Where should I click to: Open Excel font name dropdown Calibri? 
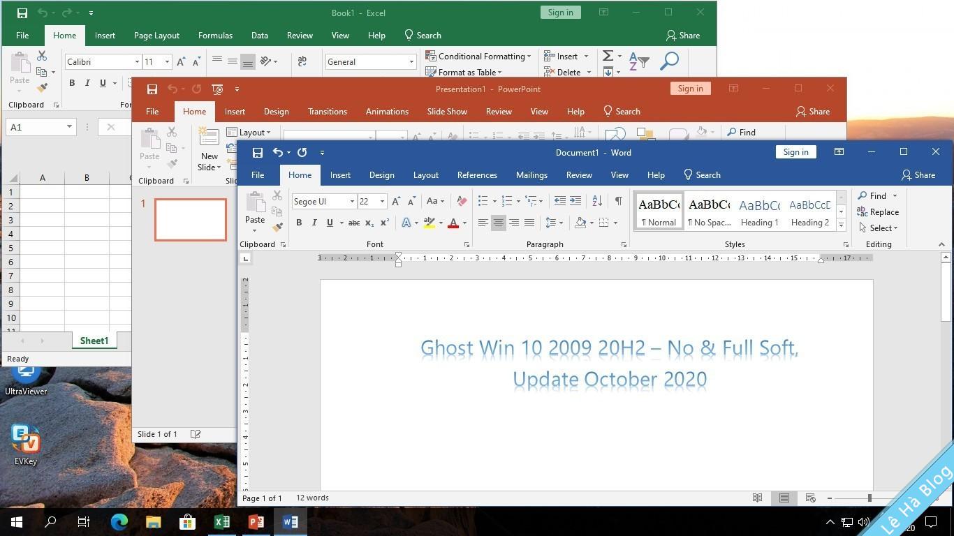(x=137, y=62)
